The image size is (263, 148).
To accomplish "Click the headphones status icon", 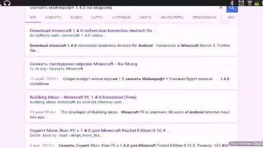I will 7,3.
